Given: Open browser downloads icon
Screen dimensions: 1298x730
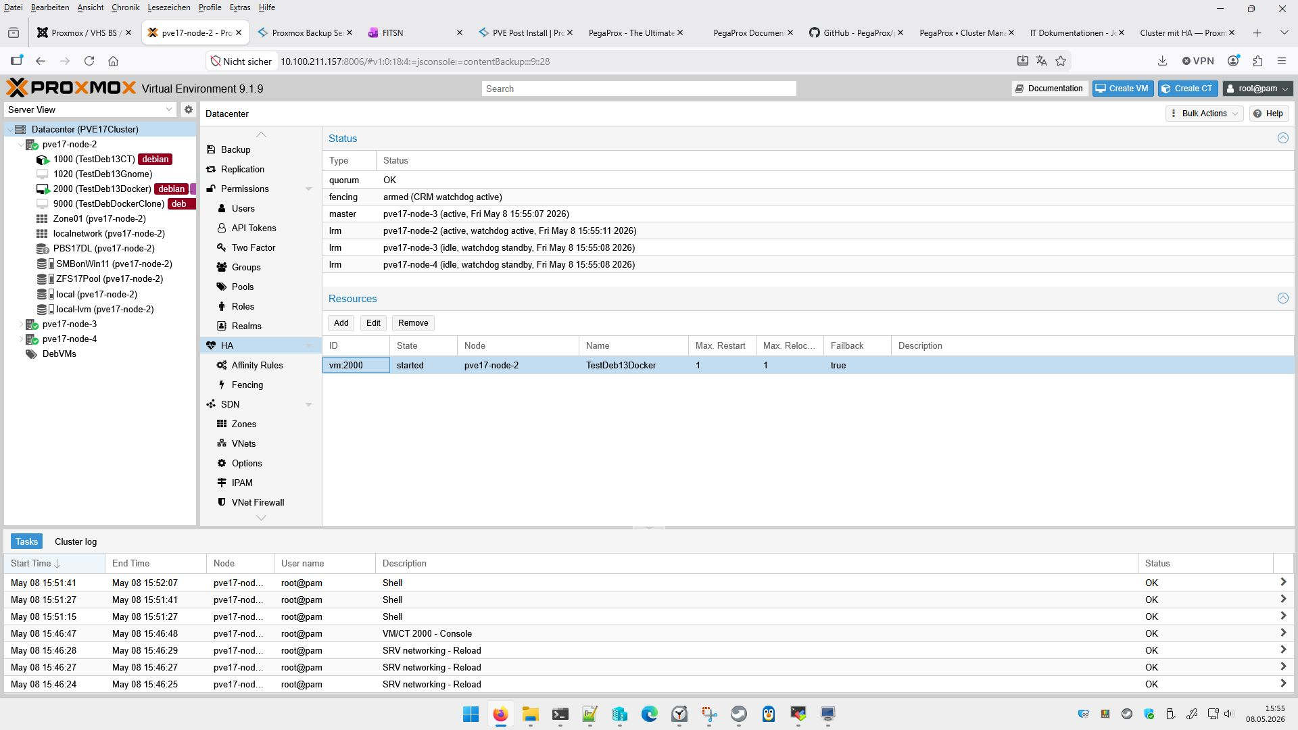Looking at the screenshot, I should 1162,61.
